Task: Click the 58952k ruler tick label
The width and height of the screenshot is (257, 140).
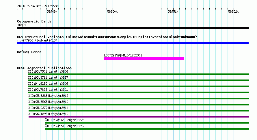Action: [233, 12]
